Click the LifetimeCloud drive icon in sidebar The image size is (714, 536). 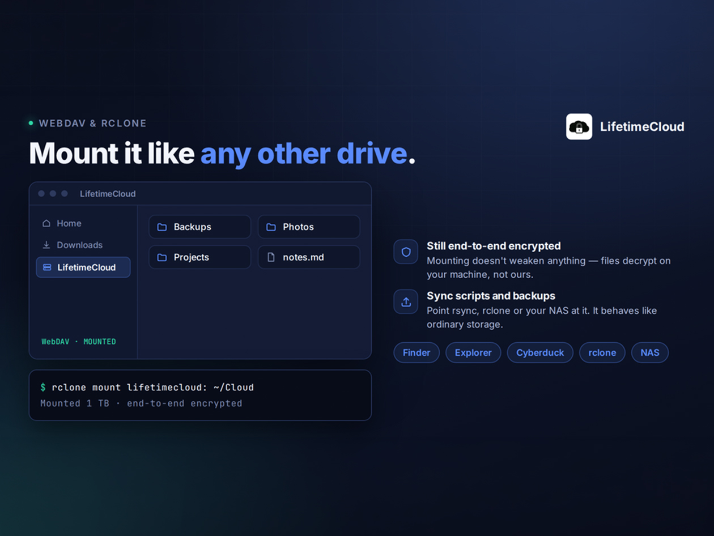point(47,267)
